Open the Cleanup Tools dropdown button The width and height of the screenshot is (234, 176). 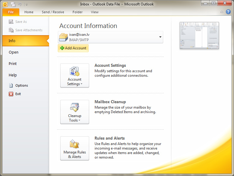pos(75,112)
